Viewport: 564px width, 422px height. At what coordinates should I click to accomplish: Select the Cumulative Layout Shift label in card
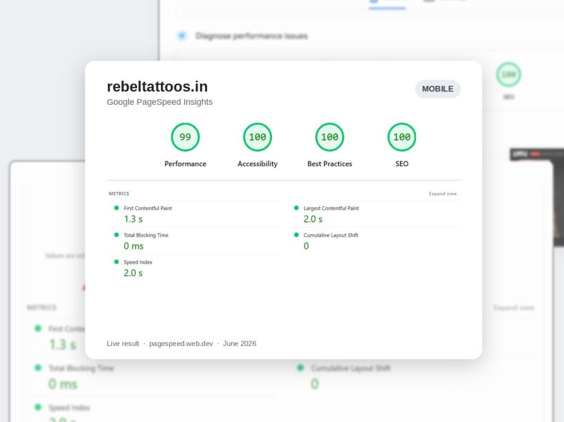[x=331, y=235]
